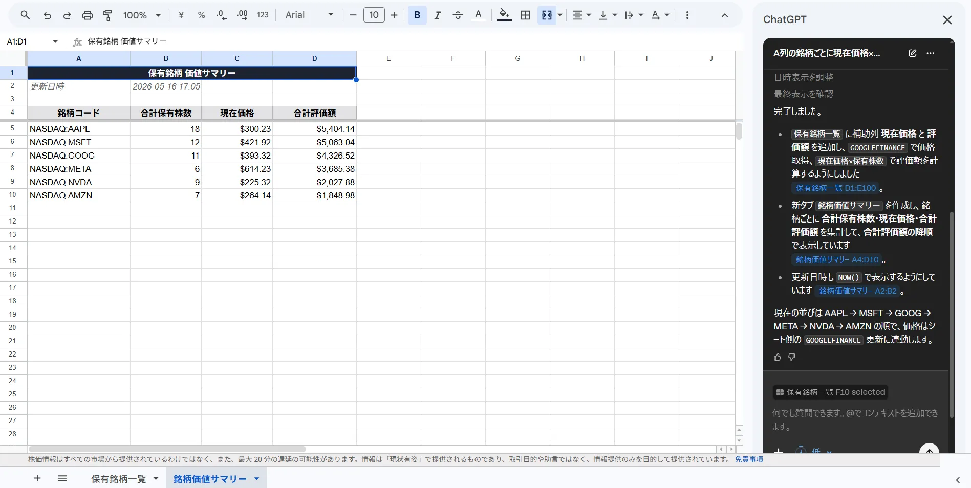Add a new sheet with the plus icon
The image size is (971, 488).
coord(37,478)
